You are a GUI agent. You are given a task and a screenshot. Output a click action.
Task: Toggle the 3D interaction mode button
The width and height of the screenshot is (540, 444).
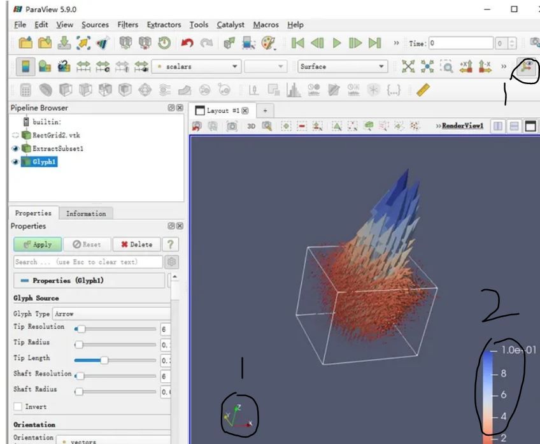251,126
